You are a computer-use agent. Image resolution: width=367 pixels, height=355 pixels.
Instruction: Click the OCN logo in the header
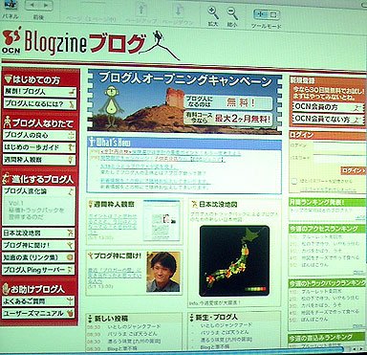[x=11, y=40]
